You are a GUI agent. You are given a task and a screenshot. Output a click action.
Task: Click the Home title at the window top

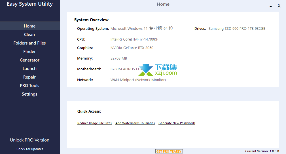[163, 4]
